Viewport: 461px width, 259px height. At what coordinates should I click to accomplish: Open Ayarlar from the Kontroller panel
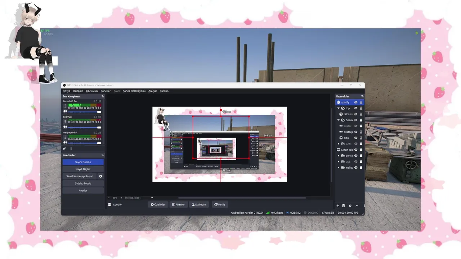pos(83,191)
